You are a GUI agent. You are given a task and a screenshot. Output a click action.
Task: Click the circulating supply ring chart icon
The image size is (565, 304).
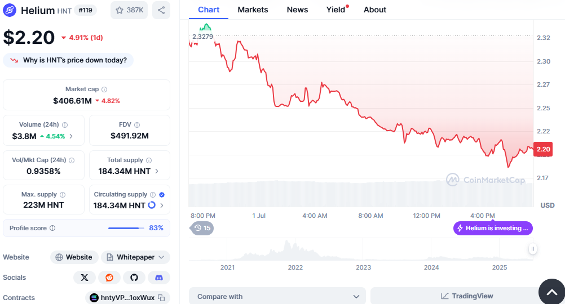coord(152,205)
